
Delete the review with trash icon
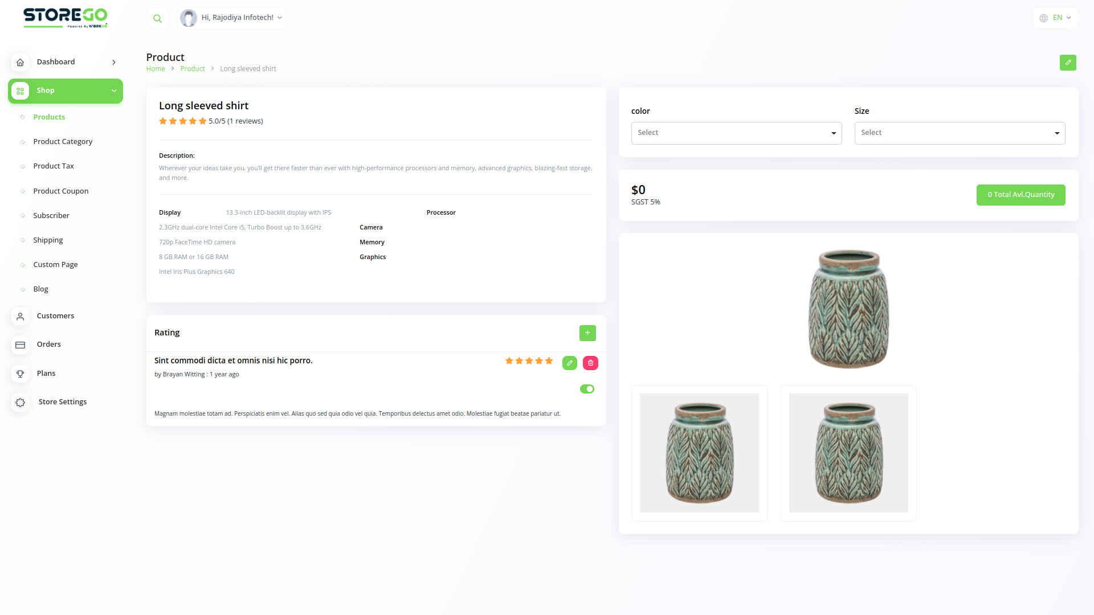pos(590,363)
